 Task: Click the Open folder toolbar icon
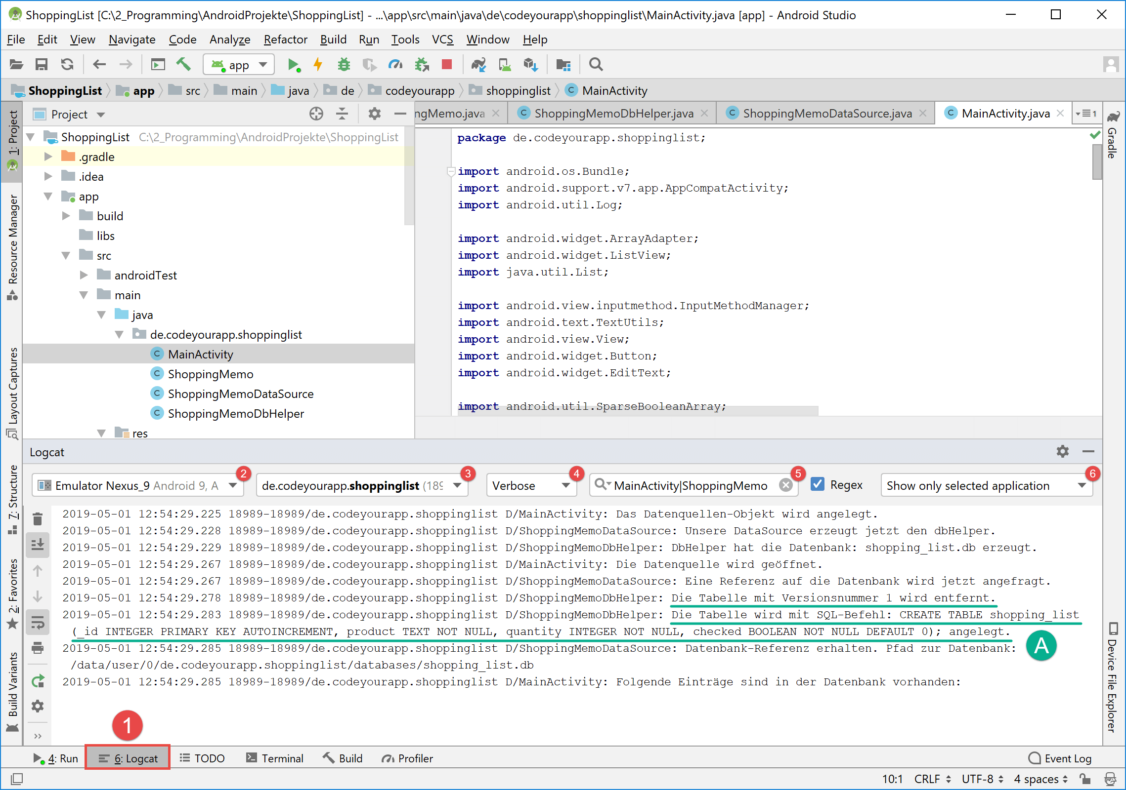tap(16, 65)
